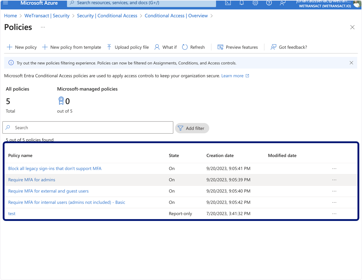The image size is (362, 280).
Task: Open the feedback icon in top bar
Action: tap(282, 3)
